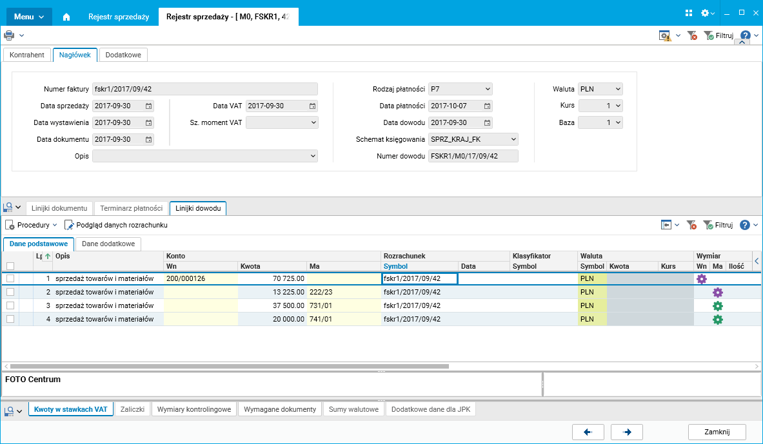Open Schemat księgowania dropdown
Viewport: 763px width, 444px height.
pyautogui.click(x=513, y=139)
